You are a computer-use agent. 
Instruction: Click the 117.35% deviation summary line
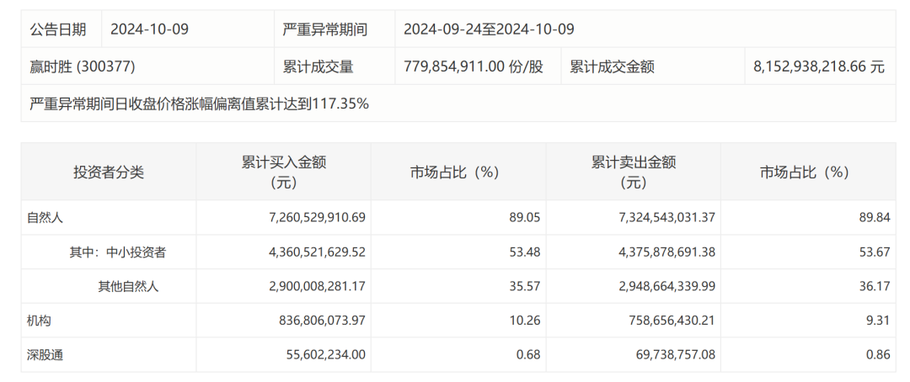tap(199, 104)
